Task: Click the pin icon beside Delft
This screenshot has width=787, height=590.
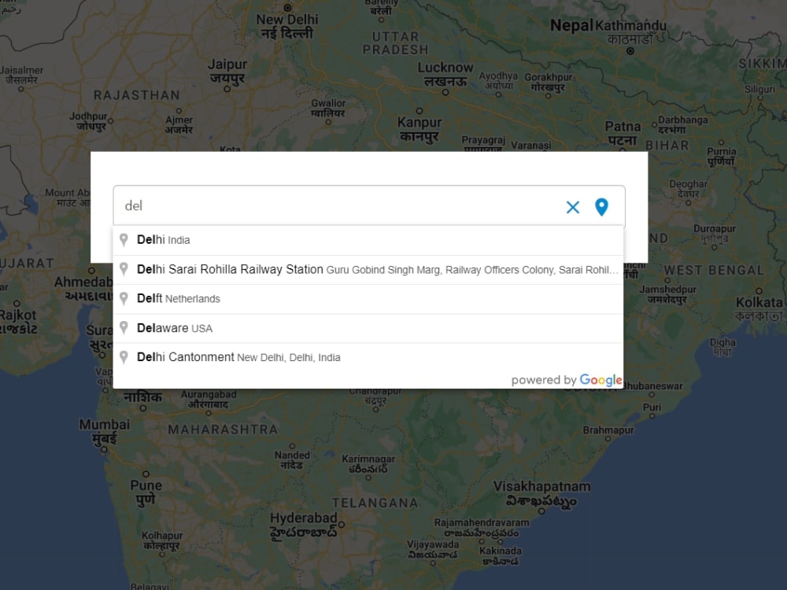Action: tap(124, 298)
